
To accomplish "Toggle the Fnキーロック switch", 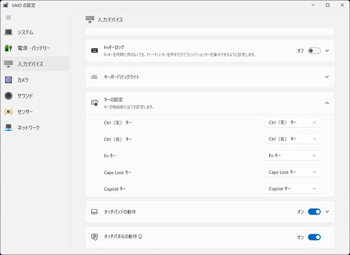I will coord(314,51).
